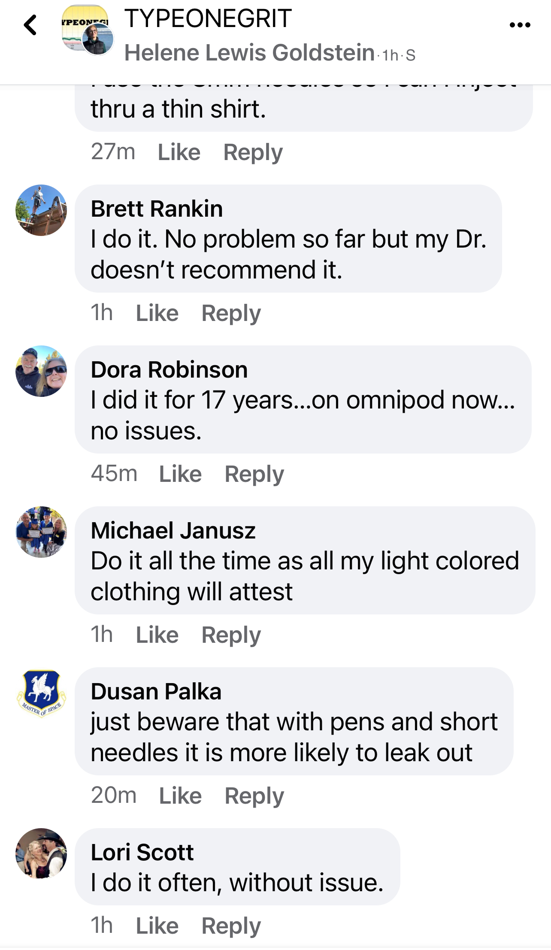The width and height of the screenshot is (551, 950).
Task: Like Brett Rankin's comment
Action: click(157, 313)
